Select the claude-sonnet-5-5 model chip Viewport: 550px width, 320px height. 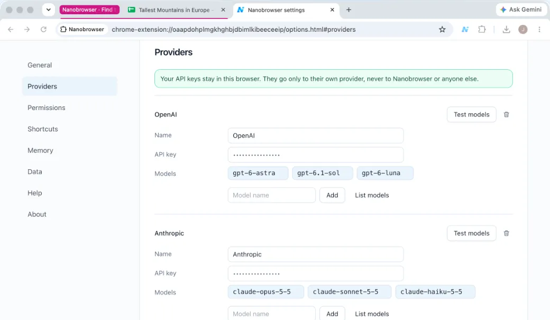(350, 292)
